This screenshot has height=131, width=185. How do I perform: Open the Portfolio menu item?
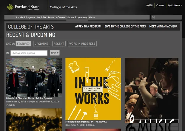tap(41, 17)
